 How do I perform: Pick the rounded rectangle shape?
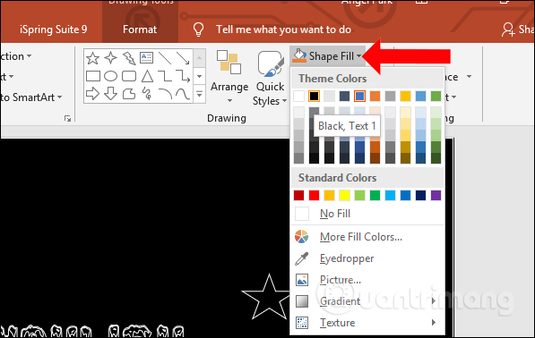[x=129, y=76]
